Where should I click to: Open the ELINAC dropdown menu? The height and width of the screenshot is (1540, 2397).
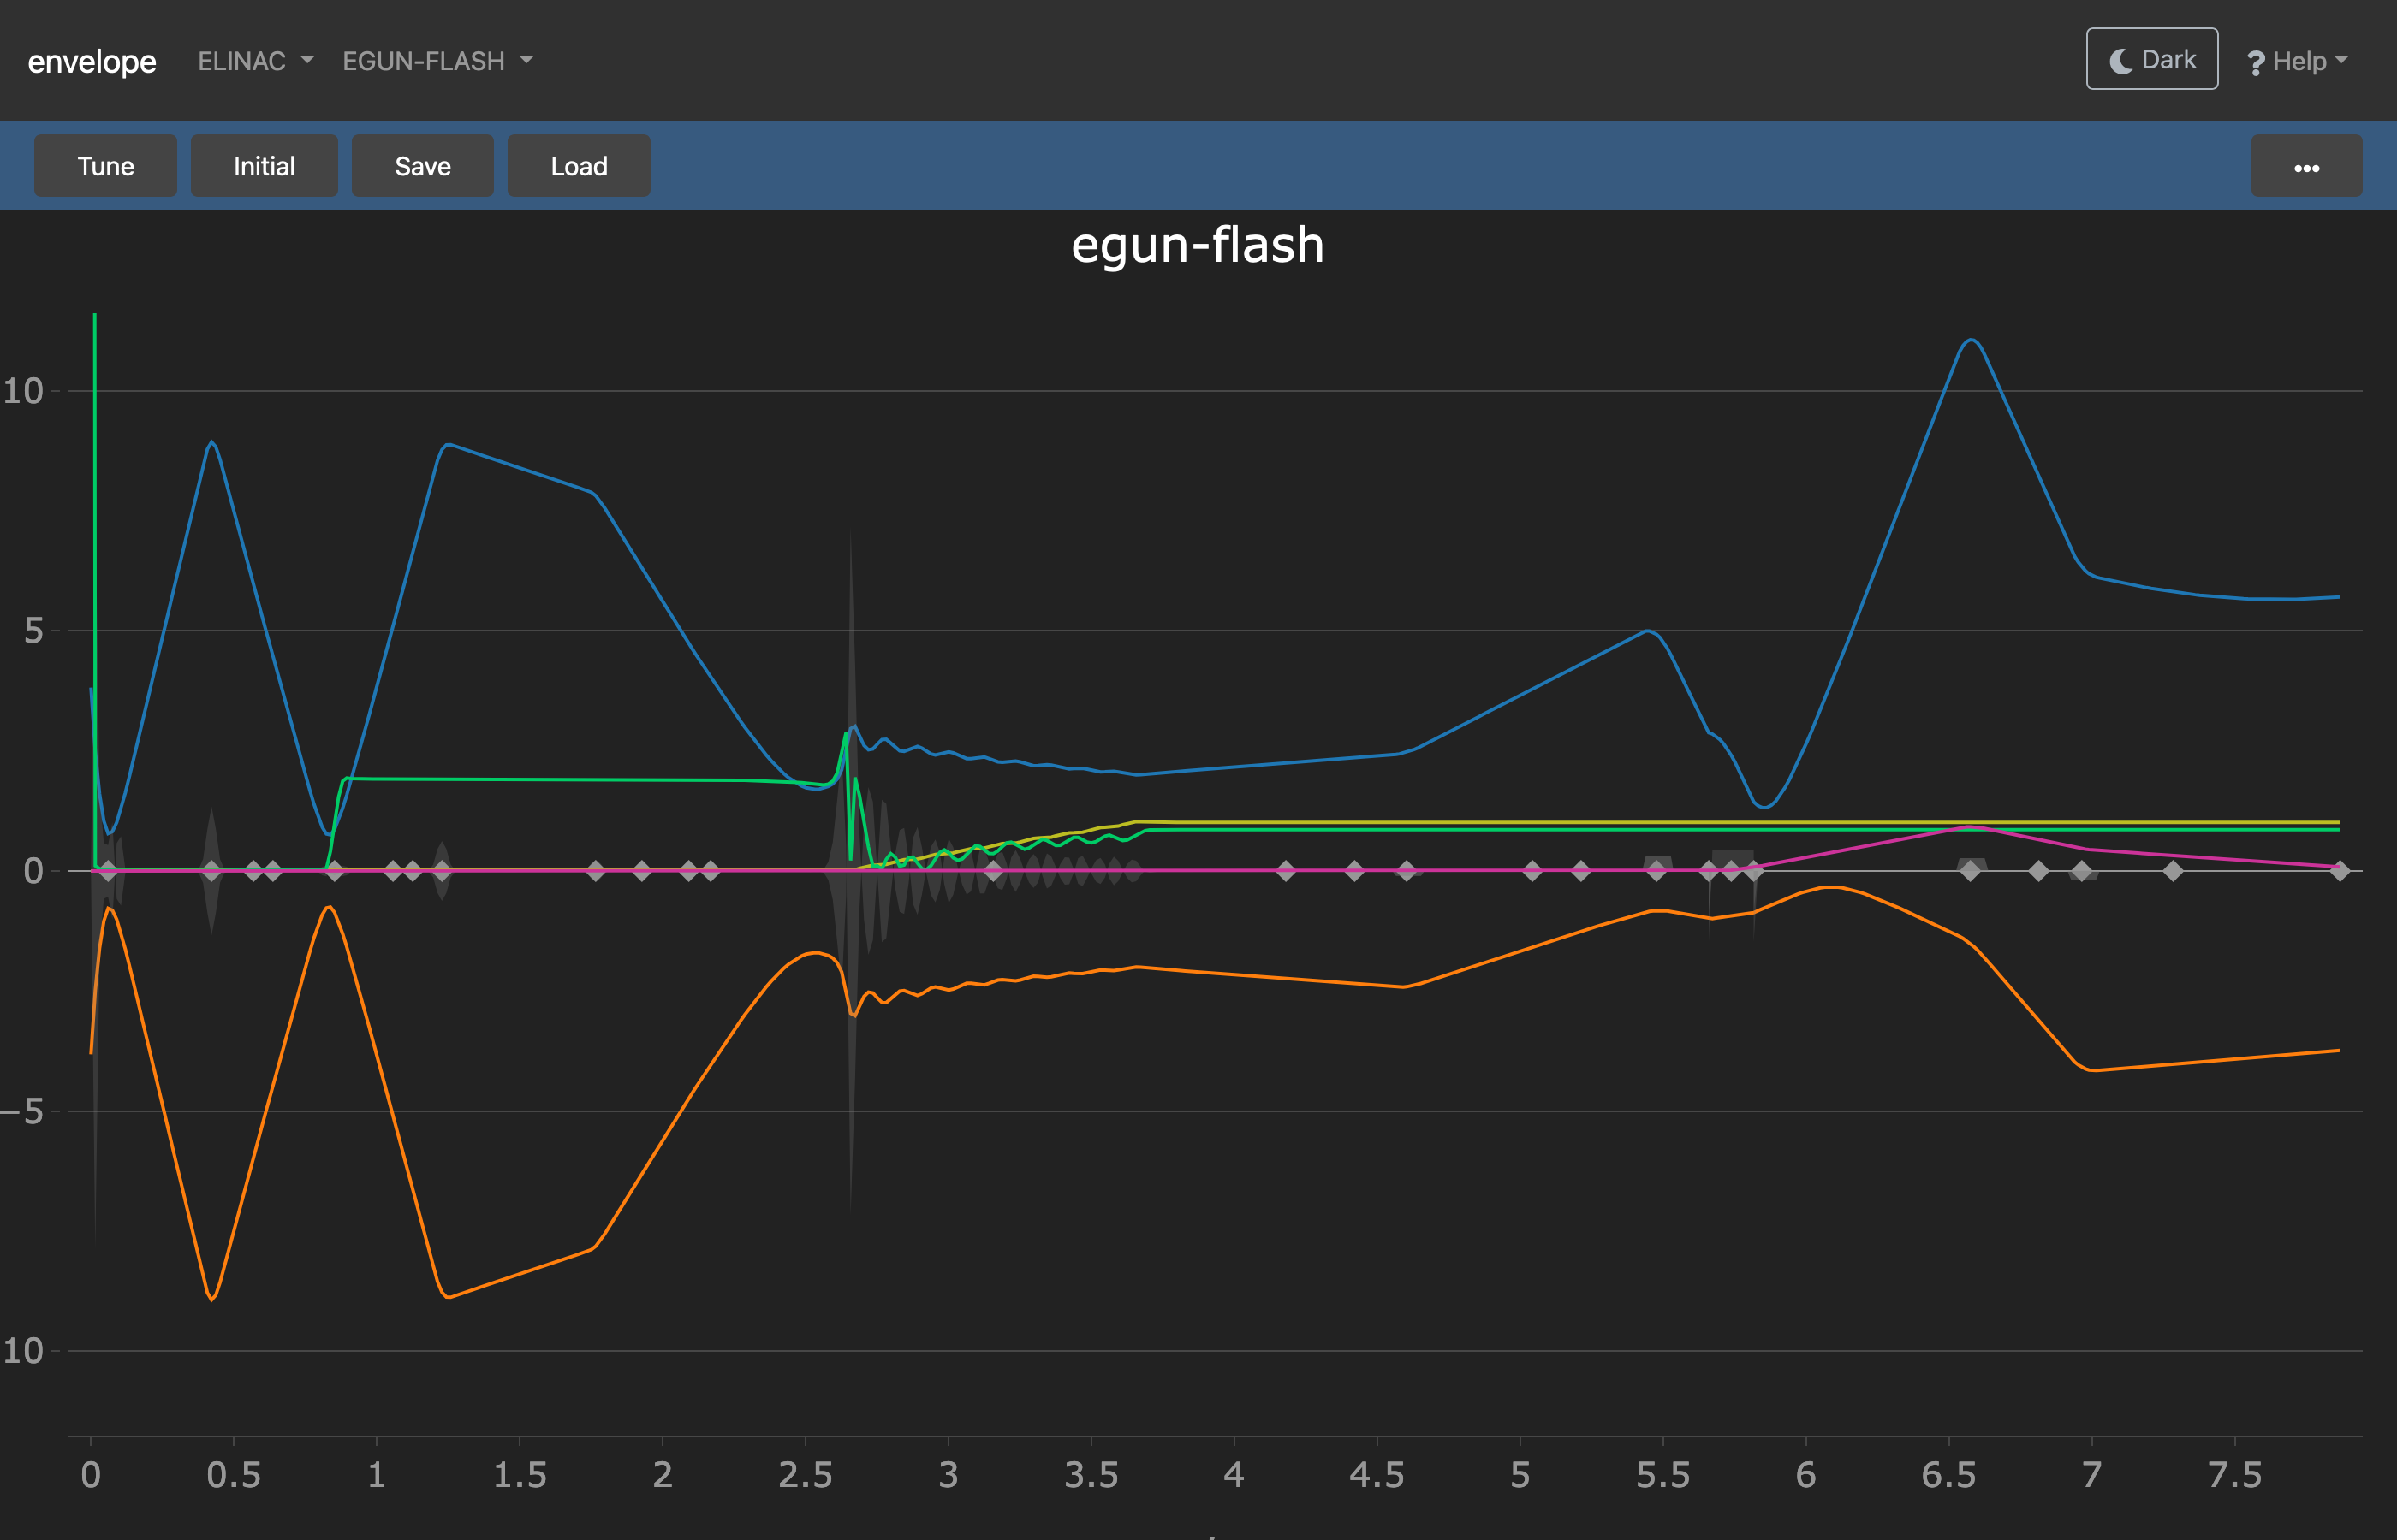point(256,61)
